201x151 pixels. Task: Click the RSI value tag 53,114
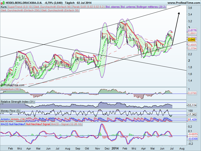(x=192, y=105)
